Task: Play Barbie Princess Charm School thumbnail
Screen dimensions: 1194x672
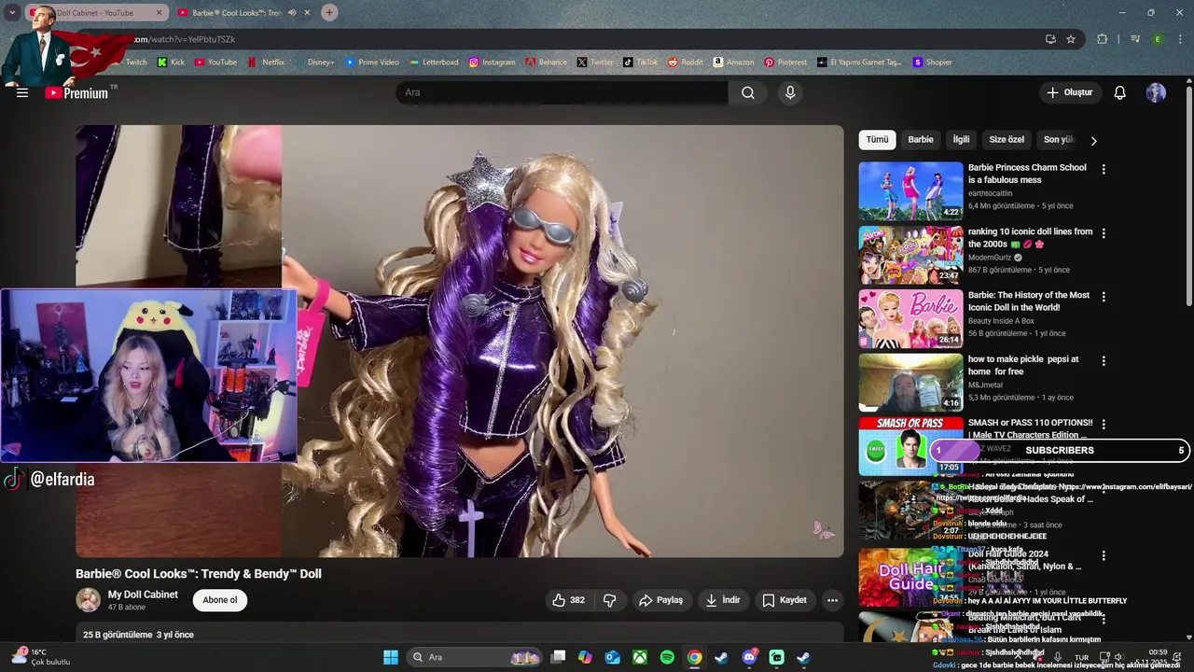Action: click(x=910, y=190)
